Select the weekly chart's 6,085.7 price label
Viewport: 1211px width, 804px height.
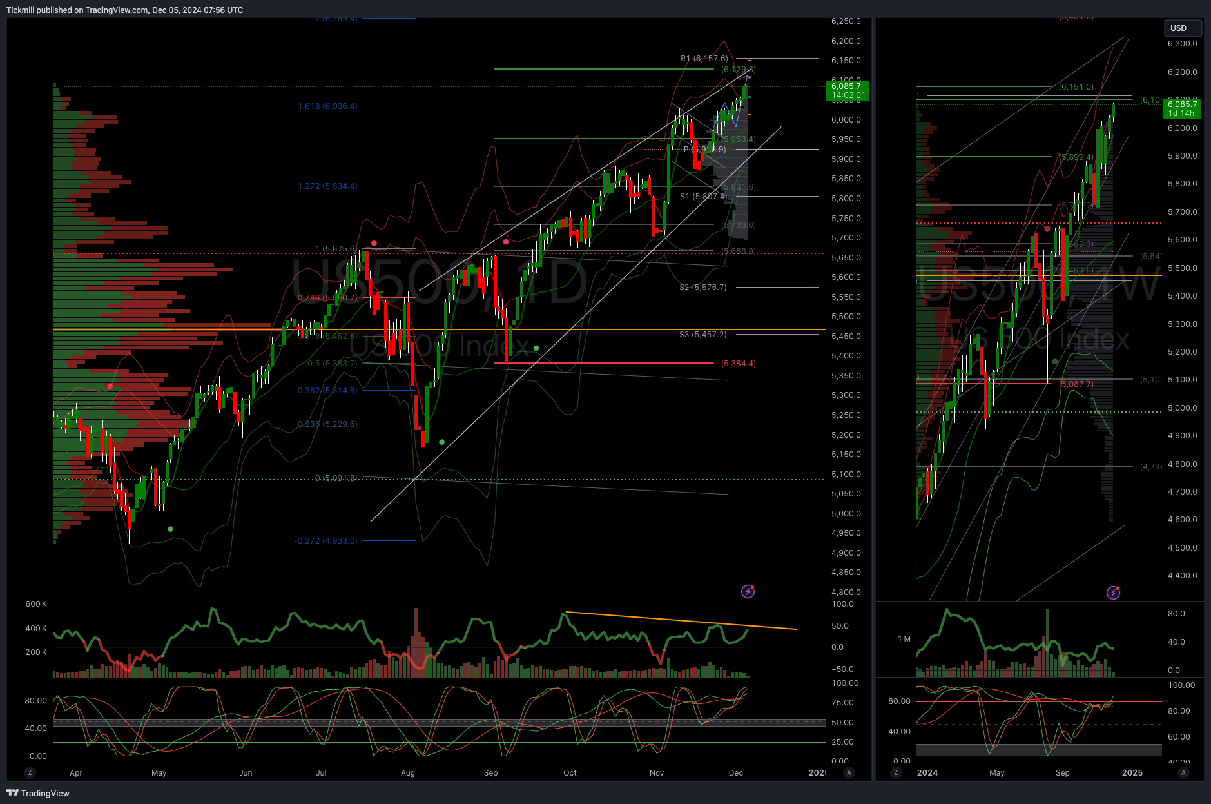1182,108
